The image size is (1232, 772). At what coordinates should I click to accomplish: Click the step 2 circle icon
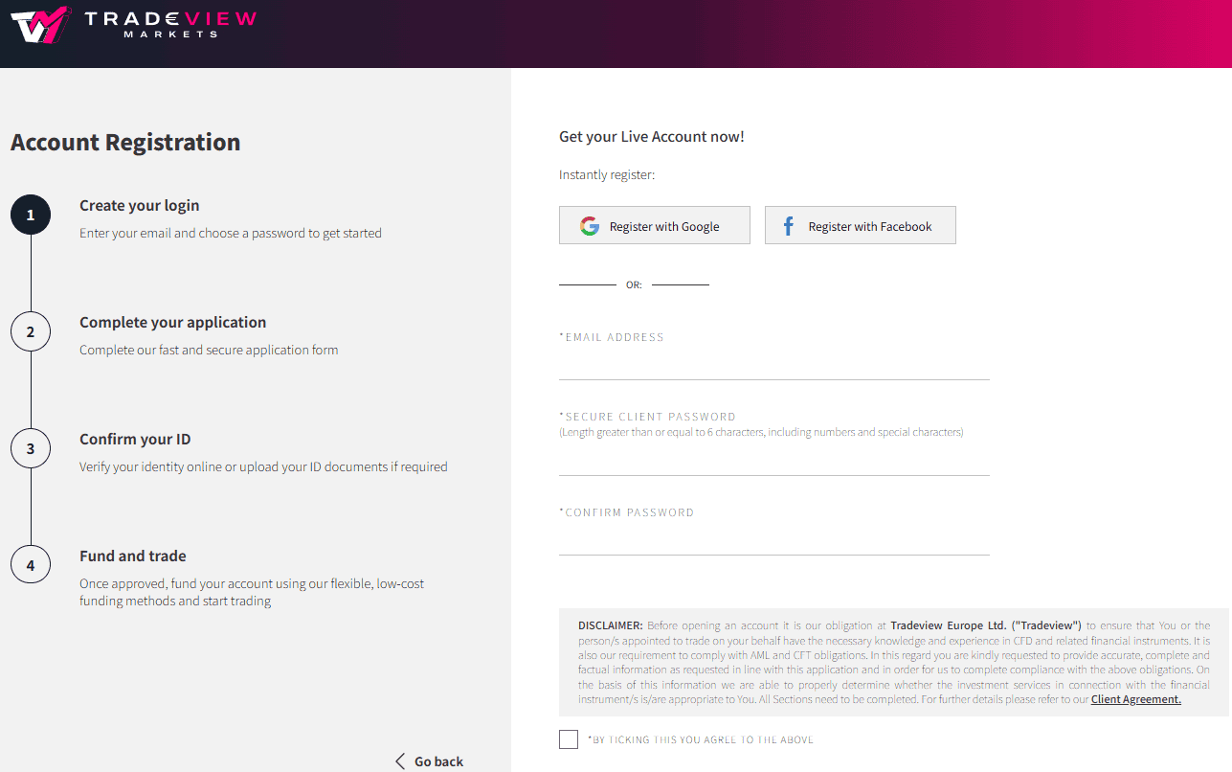(x=31, y=332)
